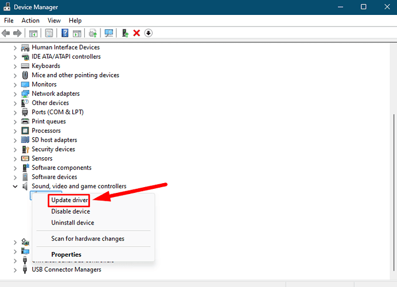Expand the Keyboards category
This screenshot has width=397, height=287.
click(15, 66)
